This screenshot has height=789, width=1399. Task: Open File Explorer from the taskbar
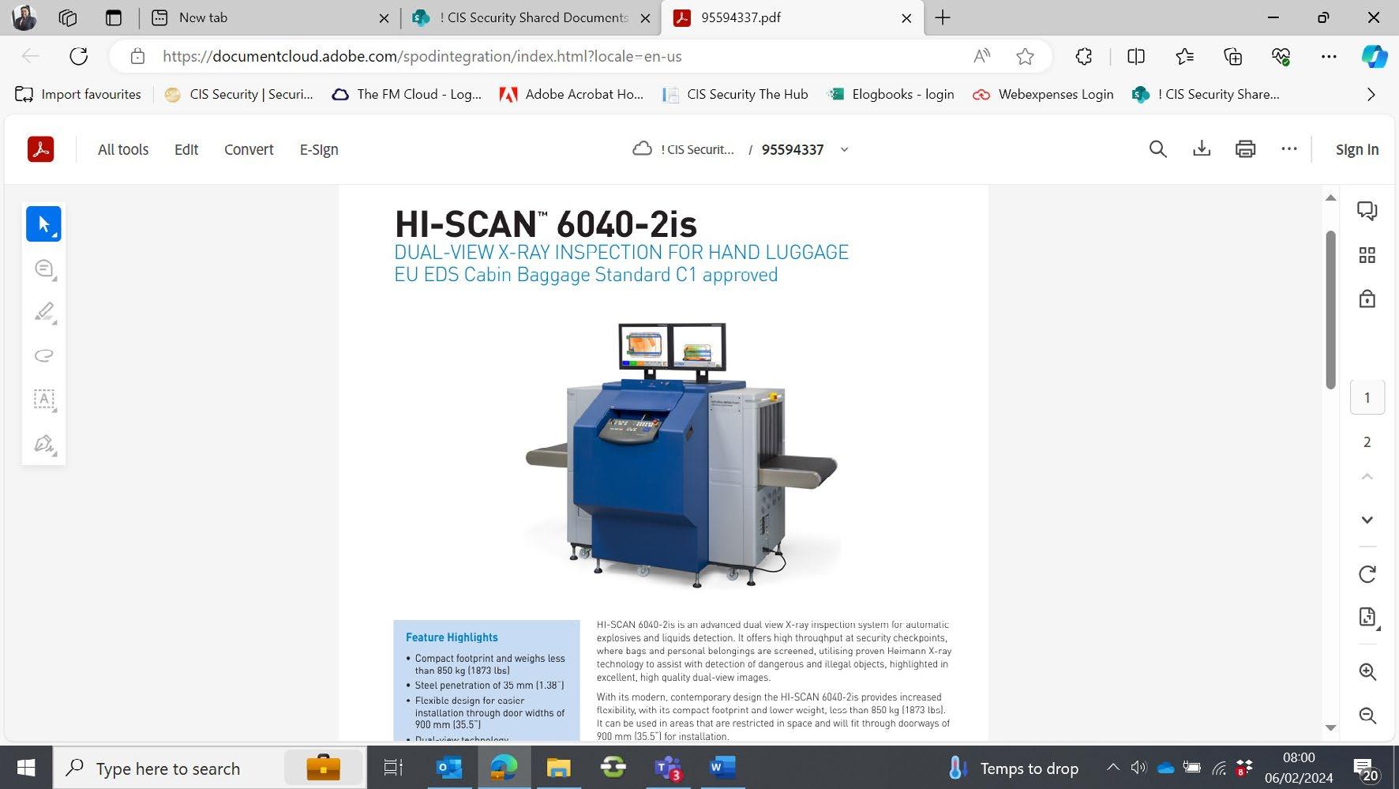point(558,768)
